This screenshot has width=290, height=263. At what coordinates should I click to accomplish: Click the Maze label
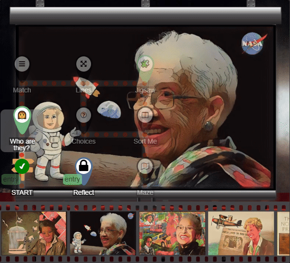pos(145,192)
